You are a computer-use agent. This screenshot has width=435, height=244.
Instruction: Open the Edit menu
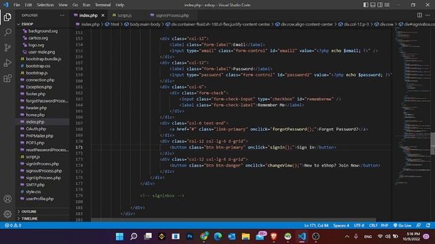tap(29, 5)
